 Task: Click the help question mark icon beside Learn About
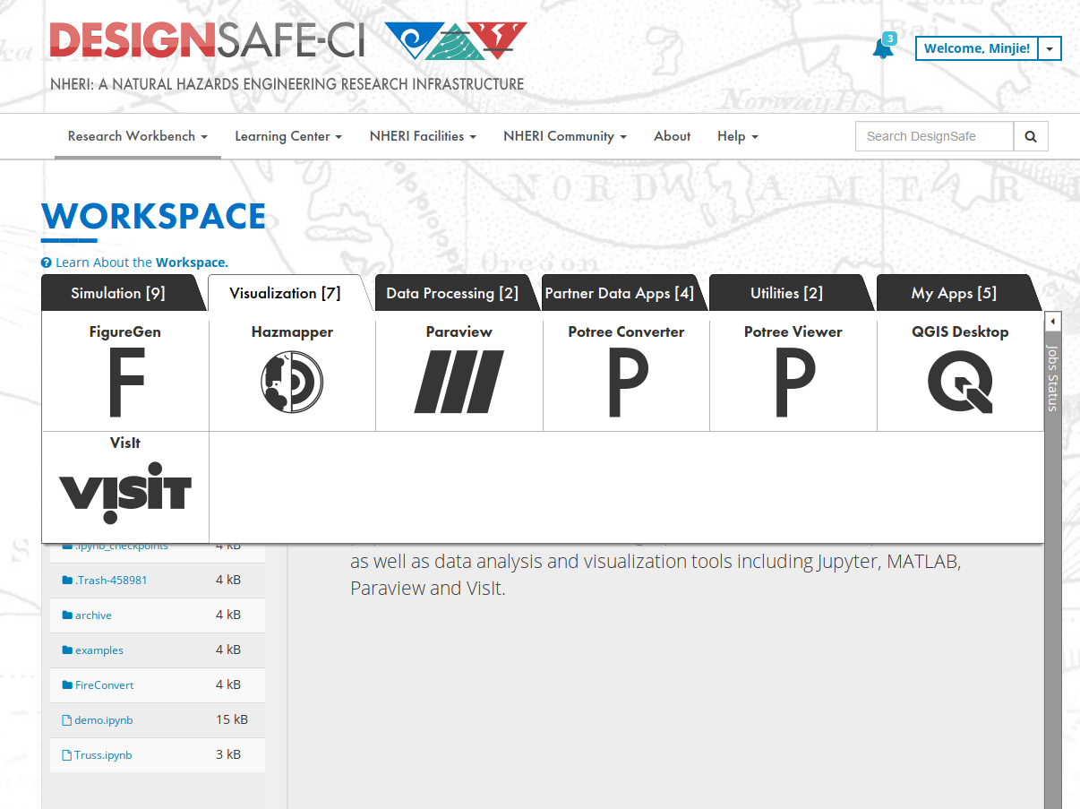point(47,262)
